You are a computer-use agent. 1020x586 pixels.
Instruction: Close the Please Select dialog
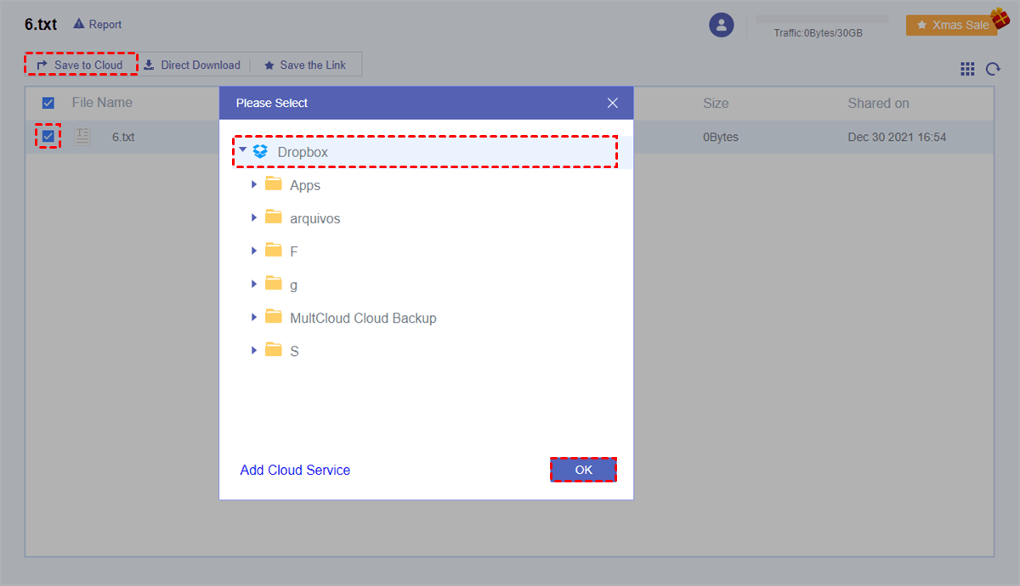612,103
